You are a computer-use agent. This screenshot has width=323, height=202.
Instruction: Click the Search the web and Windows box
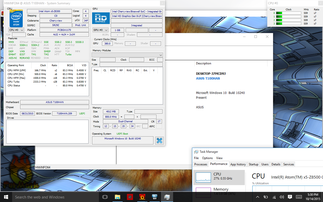56,197
